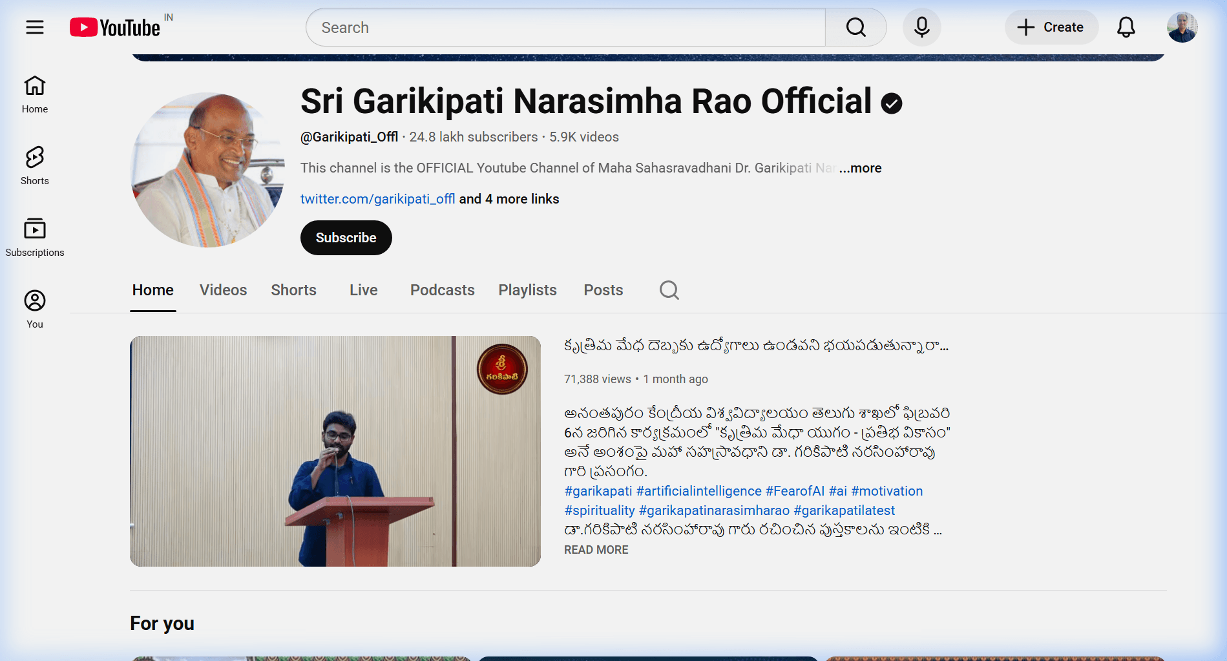1227x661 pixels.
Task: Switch to the Videos tab
Action: pyautogui.click(x=223, y=290)
